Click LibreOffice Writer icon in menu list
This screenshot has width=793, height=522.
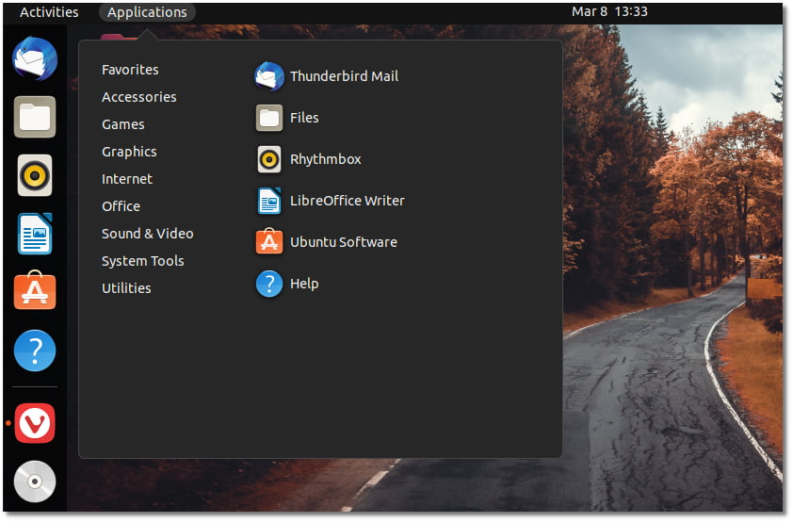point(269,201)
